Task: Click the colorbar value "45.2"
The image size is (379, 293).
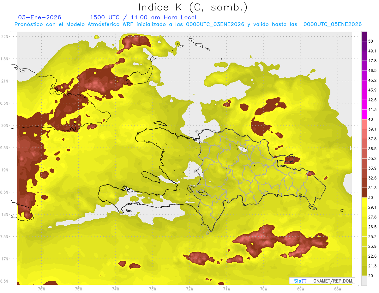Action: [372, 80]
